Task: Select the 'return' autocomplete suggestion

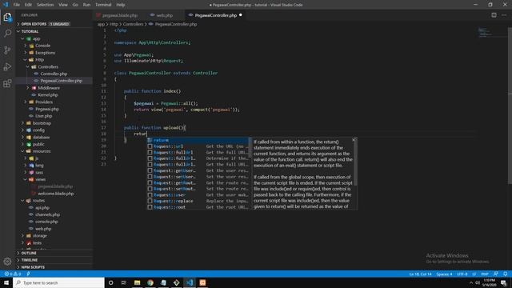Action: (x=198, y=140)
